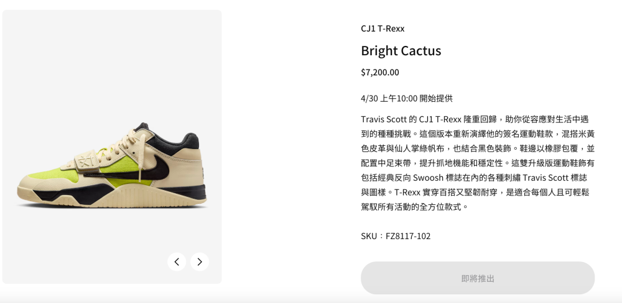The width and height of the screenshot is (622, 303).
Task: Click the 4/30 上午10:00 release time text
Action: 407,98
